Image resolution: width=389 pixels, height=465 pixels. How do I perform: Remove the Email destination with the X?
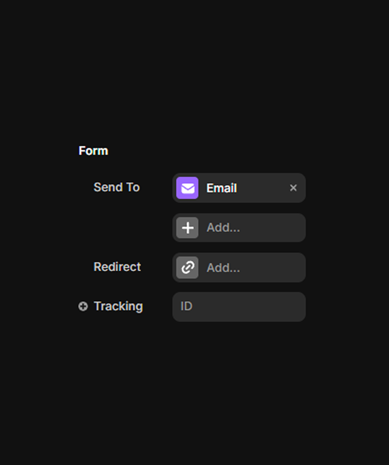[293, 188]
